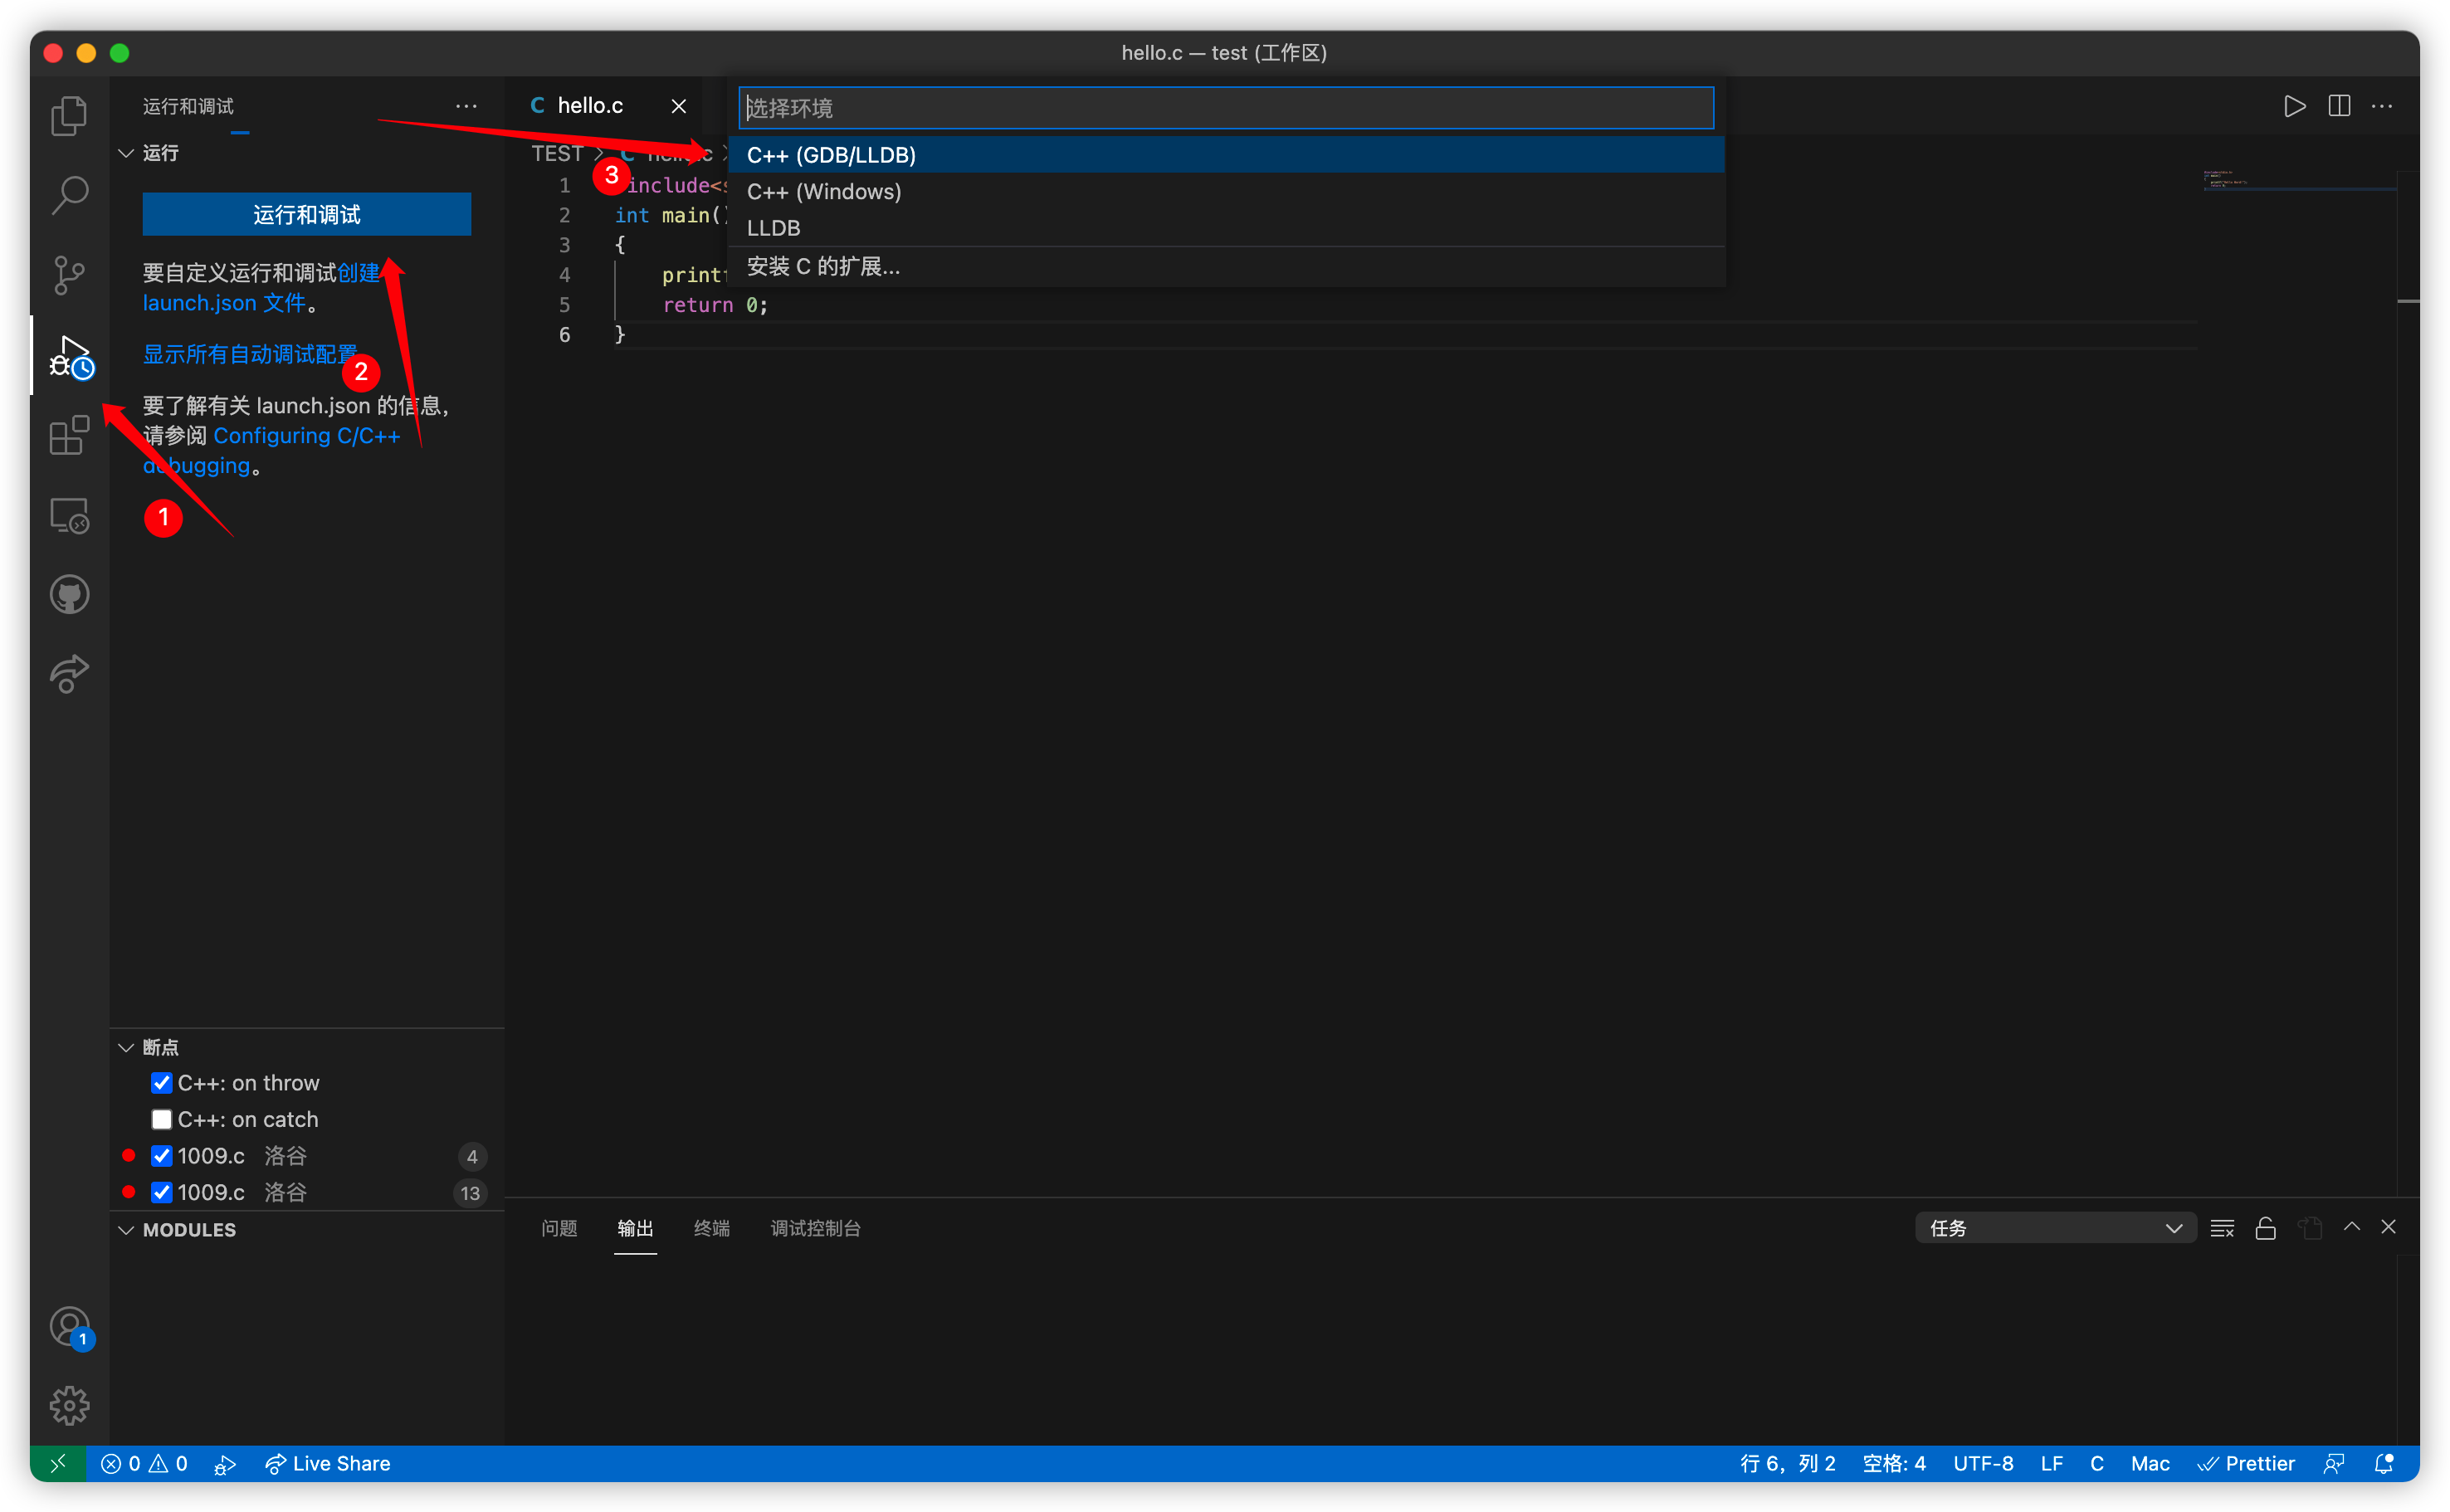Click 显示所有自动调试配置 link

pyautogui.click(x=250, y=354)
